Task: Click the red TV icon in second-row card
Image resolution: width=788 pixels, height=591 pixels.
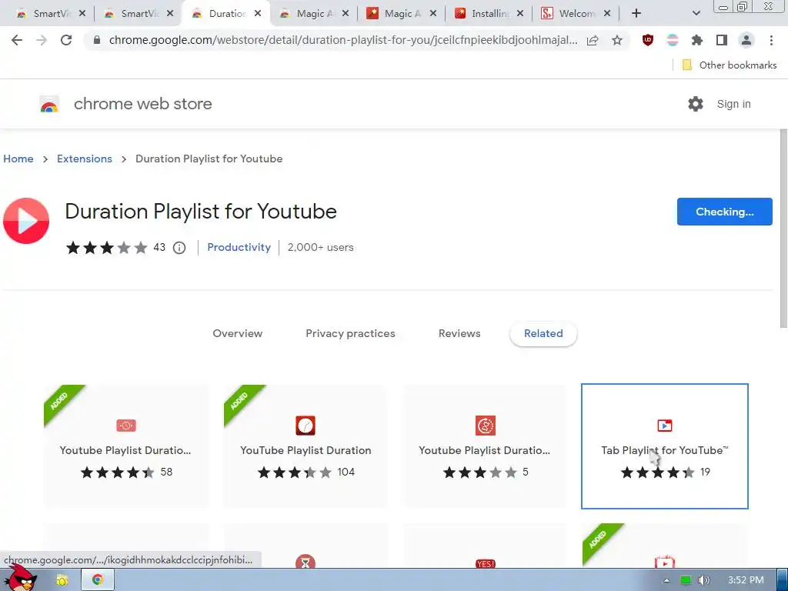Action: [x=664, y=562]
